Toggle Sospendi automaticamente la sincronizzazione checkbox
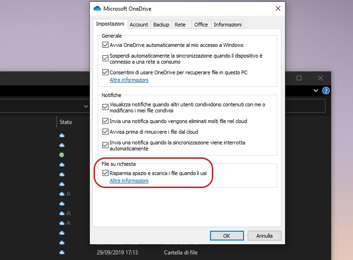Screen dimensions: 353x260 (x=105, y=58)
